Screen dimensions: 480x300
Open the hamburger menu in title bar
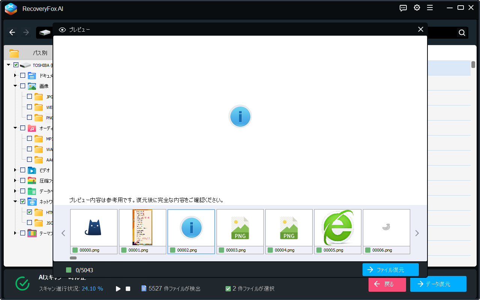pos(430,8)
